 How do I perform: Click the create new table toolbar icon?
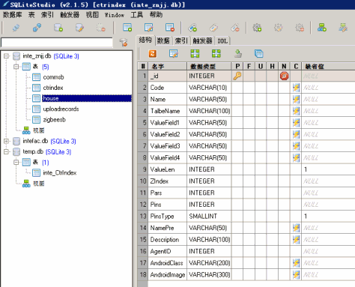click(127, 28)
